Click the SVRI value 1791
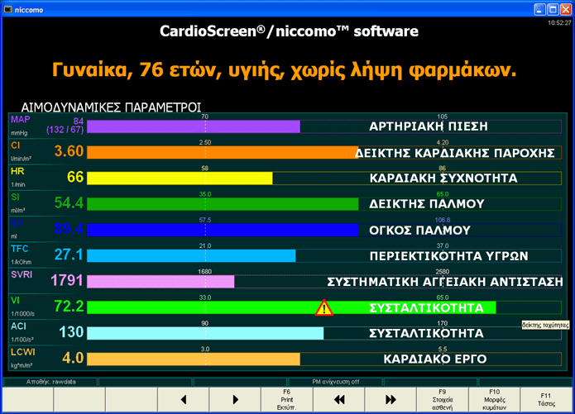Viewport: 575px width, 414px height. (x=67, y=280)
